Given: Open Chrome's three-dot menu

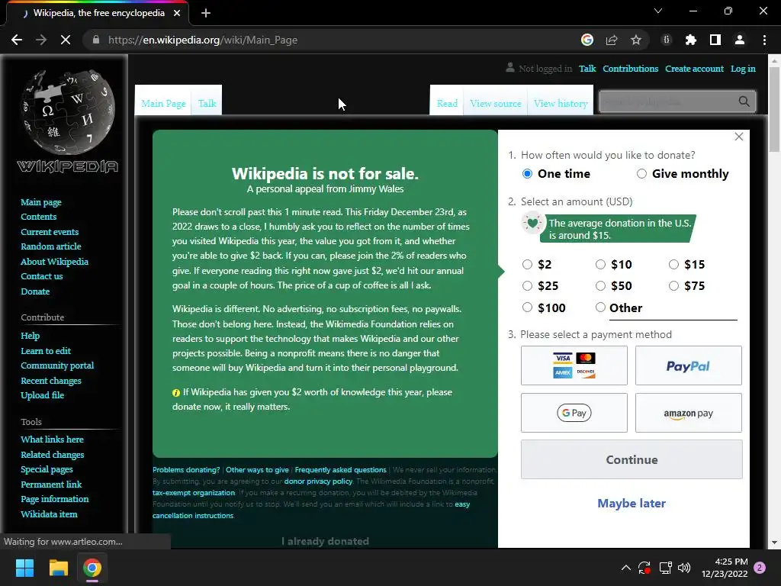Looking at the screenshot, I should (x=764, y=40).
